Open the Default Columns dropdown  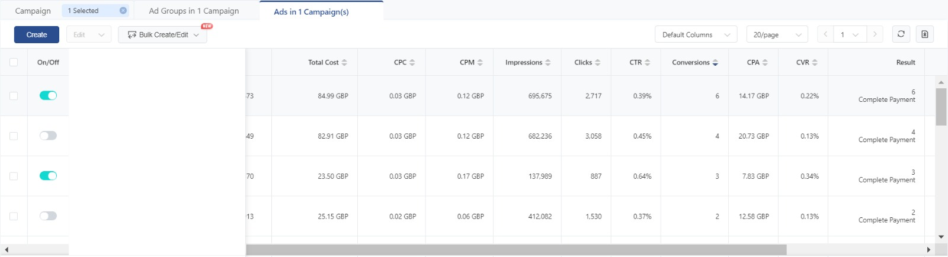[696, 35]
